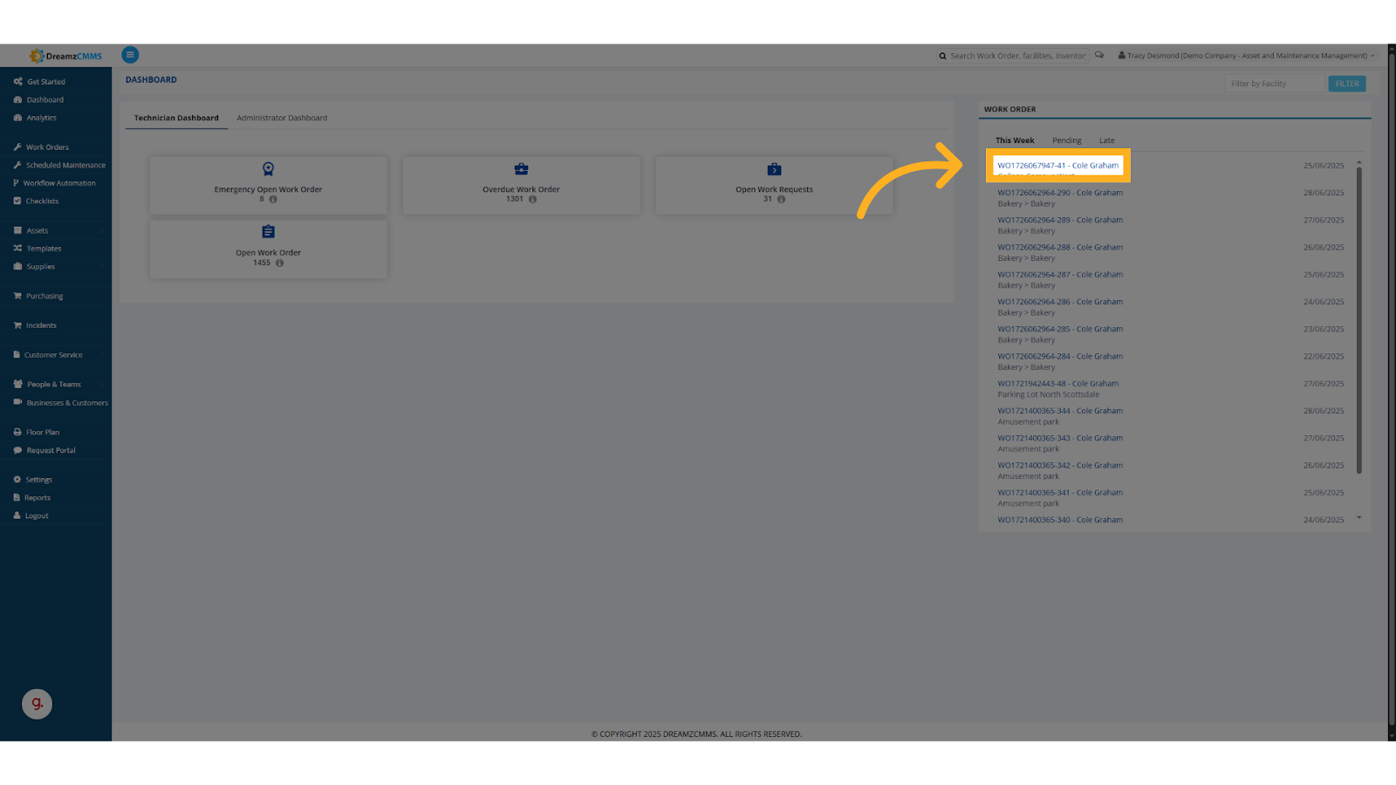
Task: Open work order WO1721400365-344 link
Action: [x=1060, y=411]
